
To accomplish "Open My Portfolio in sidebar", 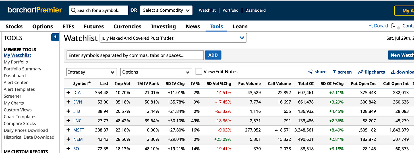I will 16,62.
